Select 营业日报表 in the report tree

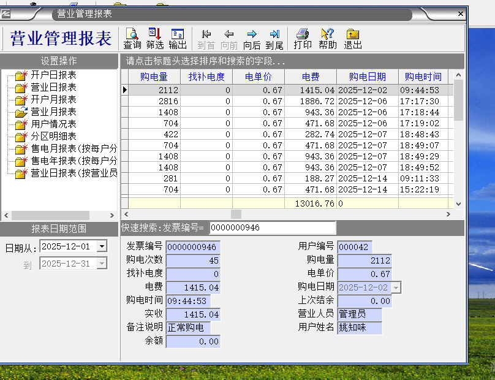click(53, 87)
